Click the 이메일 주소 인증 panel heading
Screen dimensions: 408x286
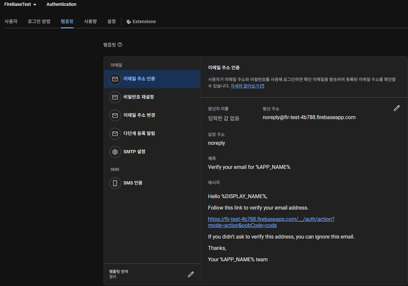click(224, 68)
